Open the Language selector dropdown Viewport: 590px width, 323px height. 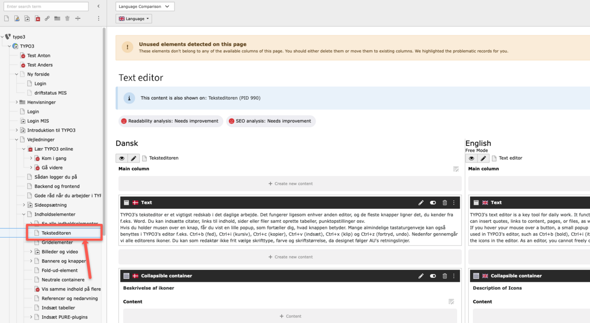[134, 19]
